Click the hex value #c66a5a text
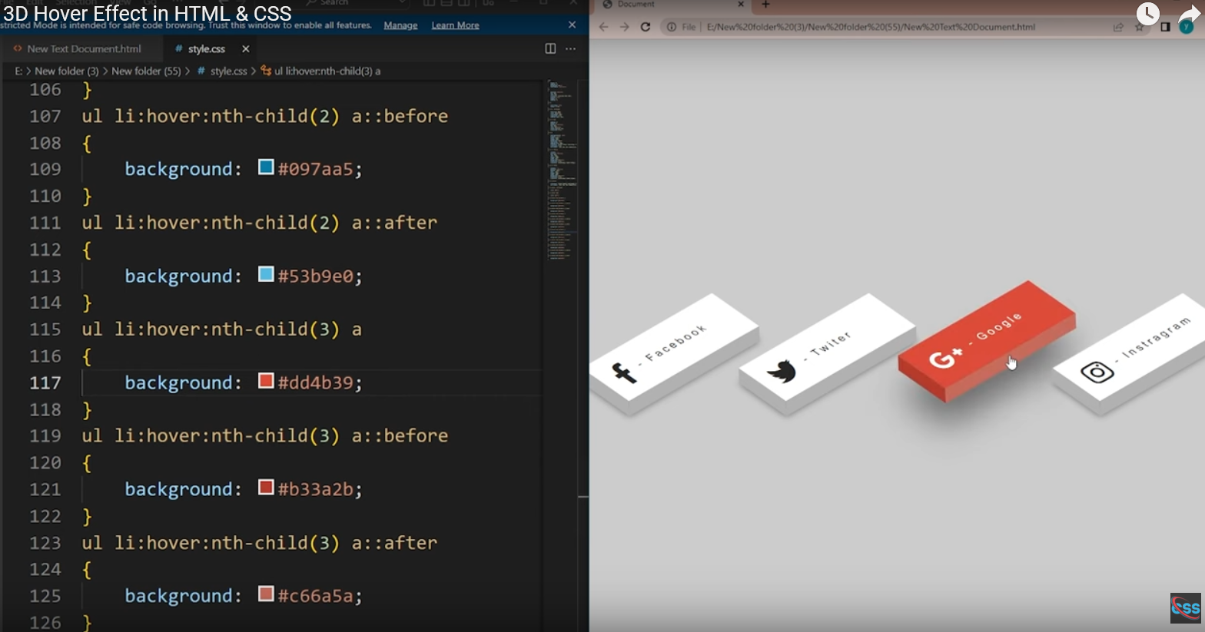This screenshot has height=632, width=1205. pos(316,596)
